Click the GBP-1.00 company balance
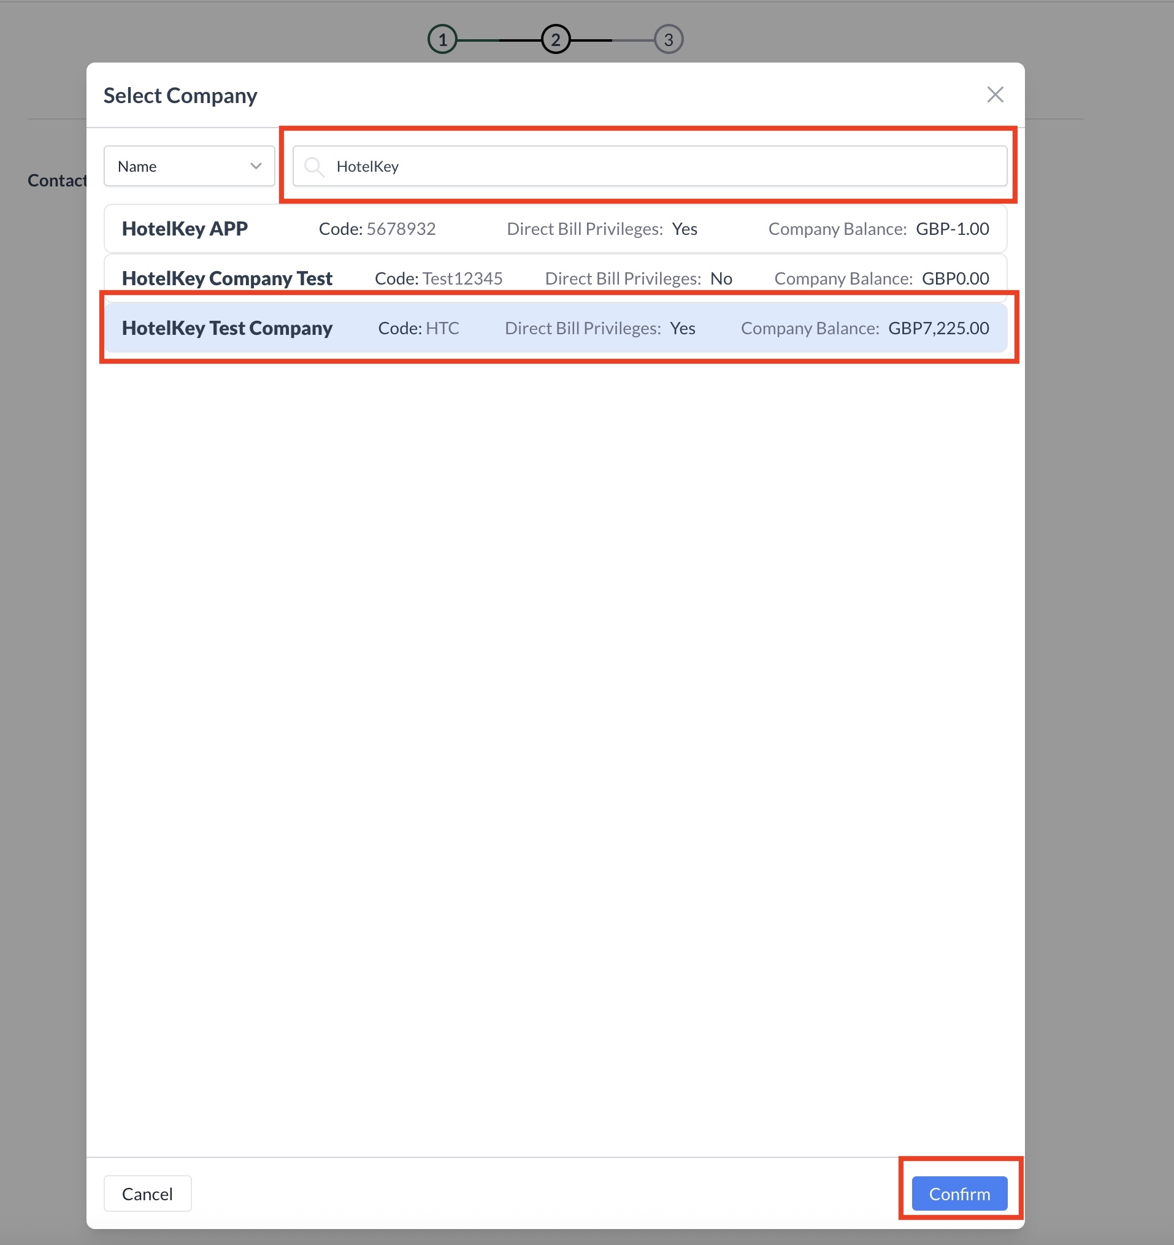 click(951, 229)
